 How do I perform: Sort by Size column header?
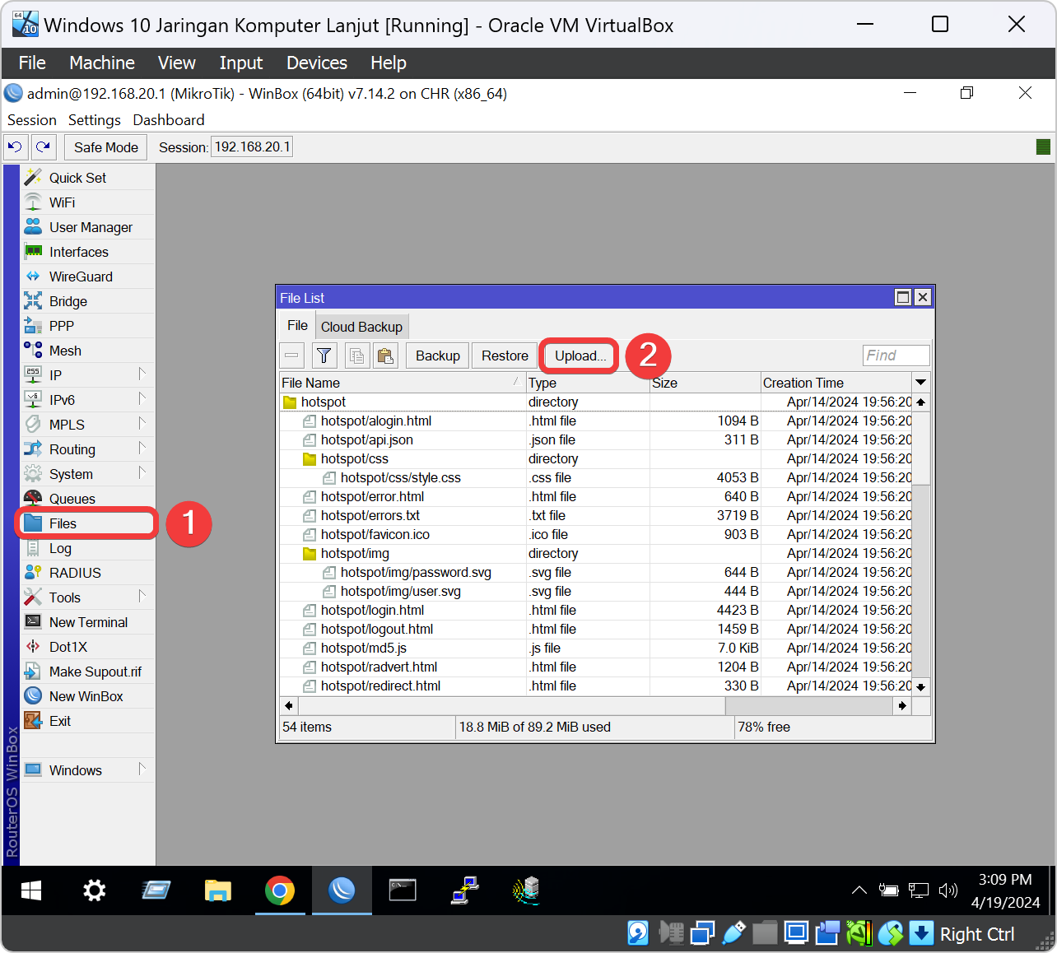point(705,383)
